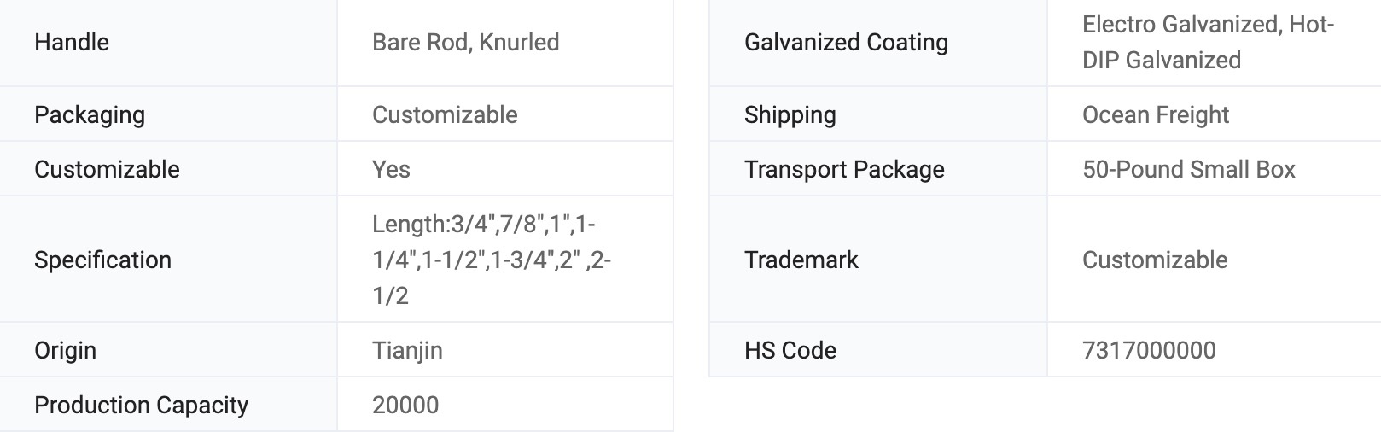Click the Galvanized Coating label
The width and height of the screenshot is (1381, 432).
[x=846, y=42]
